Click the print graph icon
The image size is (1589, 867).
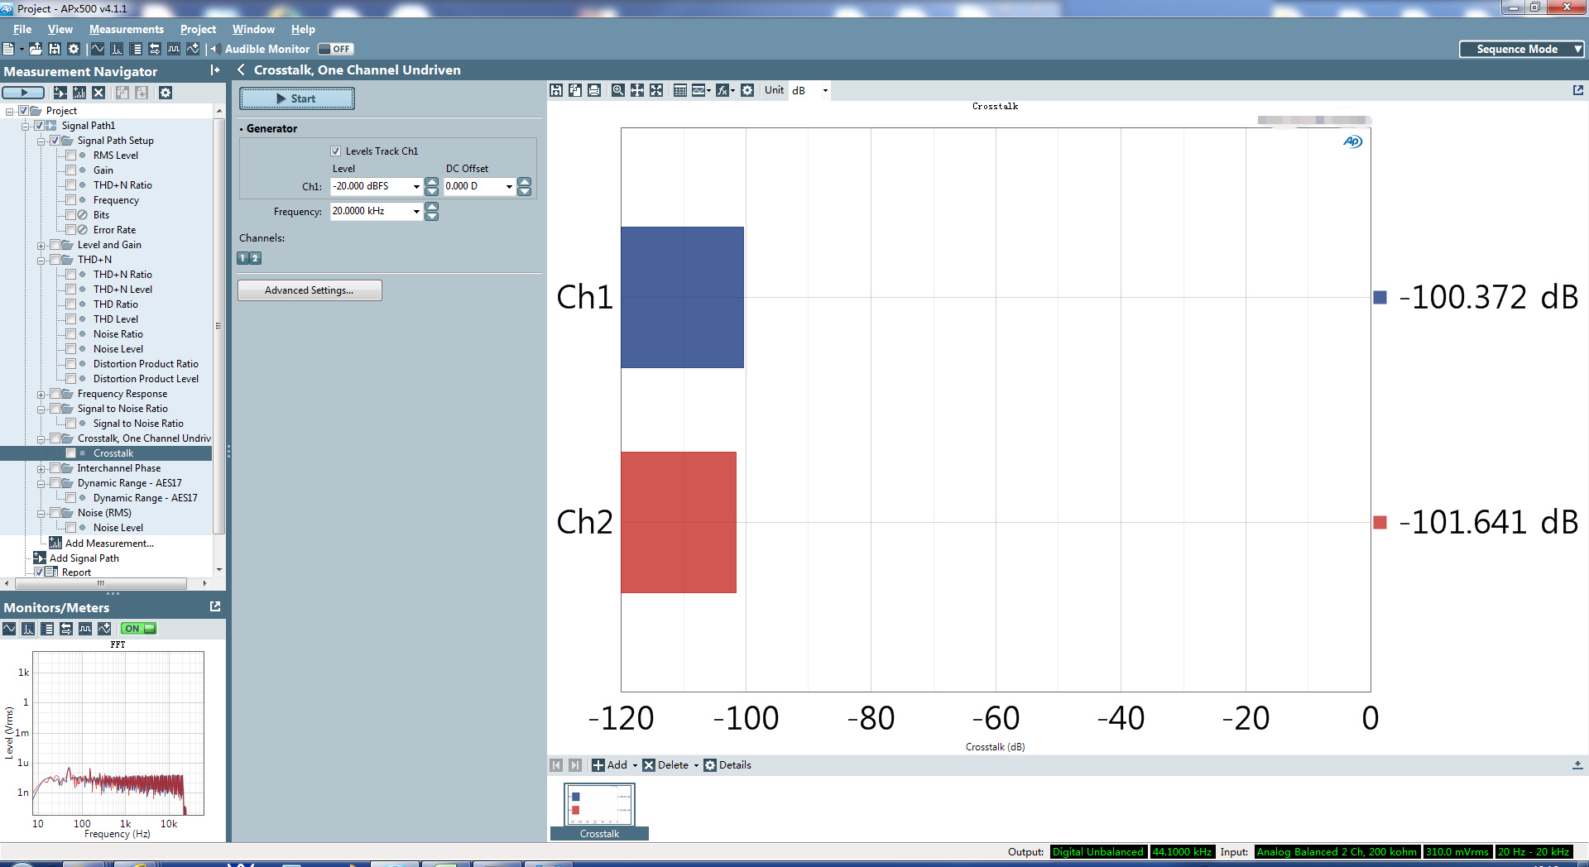[594, 90]
